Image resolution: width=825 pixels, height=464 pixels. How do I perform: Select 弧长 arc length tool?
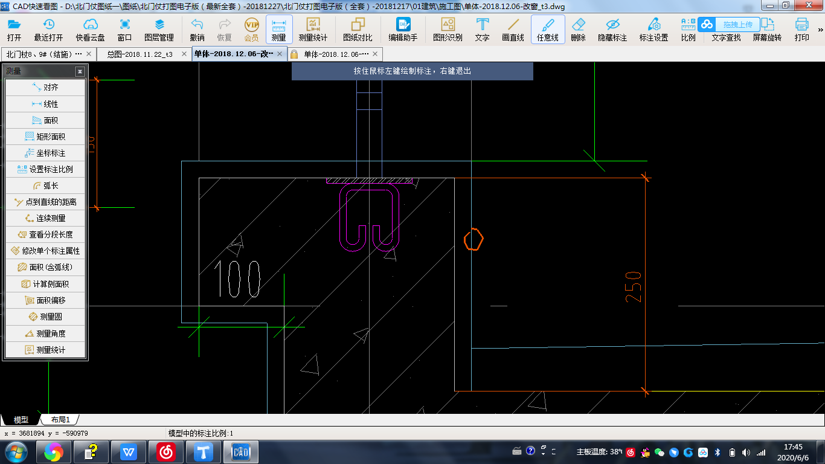point(45,185)
